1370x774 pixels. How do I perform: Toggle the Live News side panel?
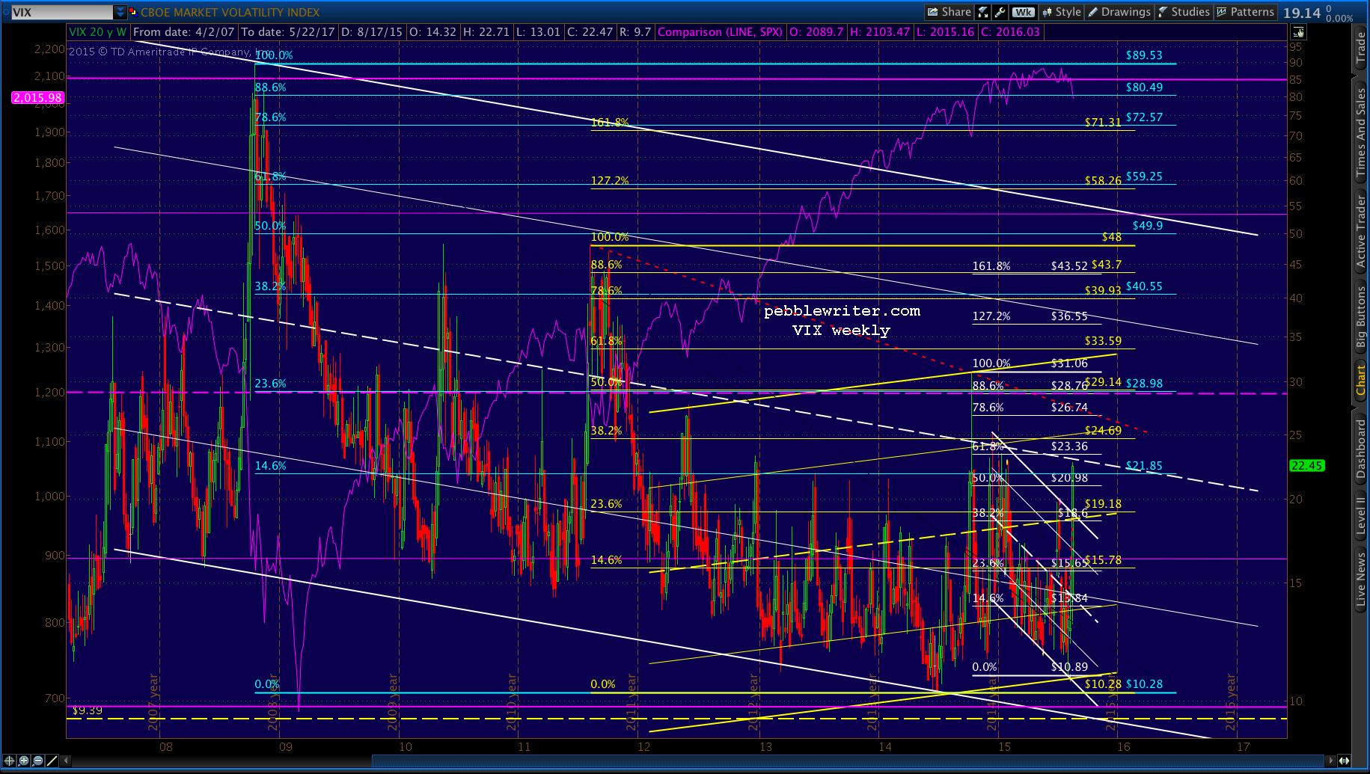1361,580
